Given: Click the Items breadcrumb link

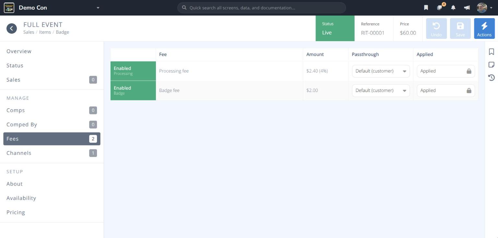Looking at the screenshot, I should [x=45, y=32].
